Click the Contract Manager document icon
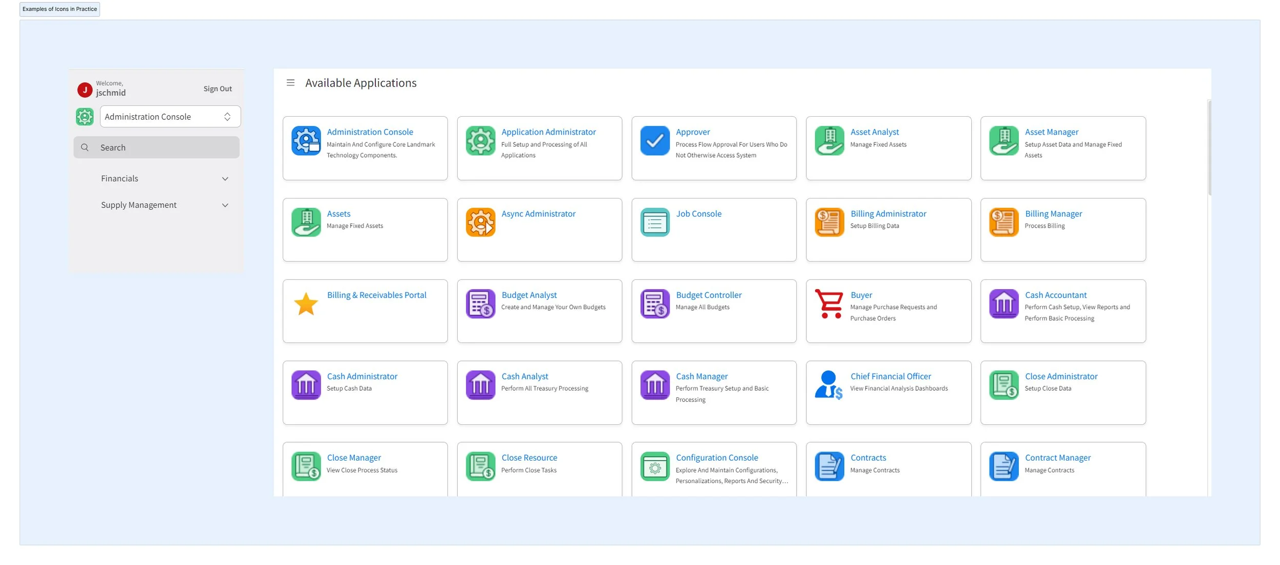Viewport: 1280px width, 565px height. [x=1004, y=466]
